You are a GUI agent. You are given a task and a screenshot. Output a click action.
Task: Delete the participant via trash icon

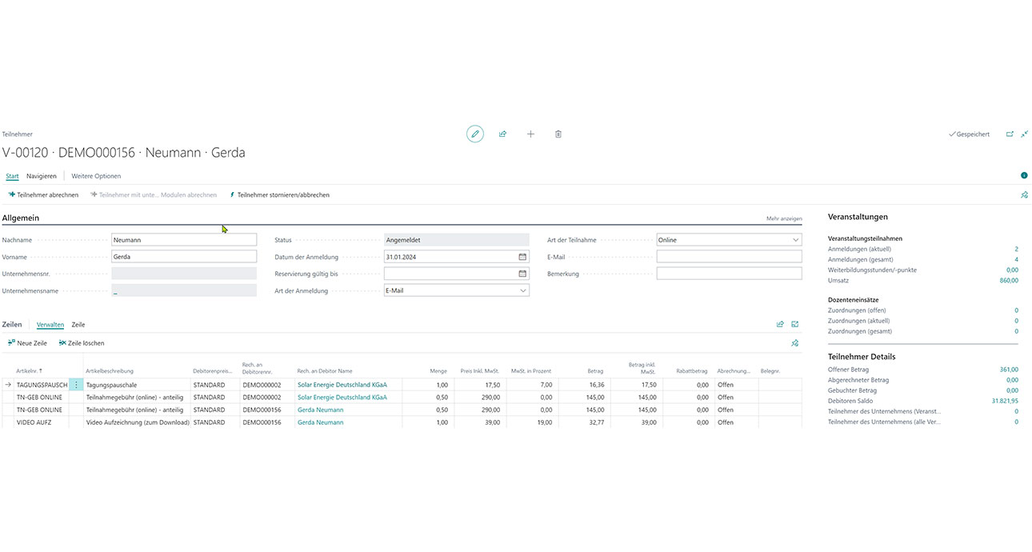pyautogui.click(x=558, y=134)
